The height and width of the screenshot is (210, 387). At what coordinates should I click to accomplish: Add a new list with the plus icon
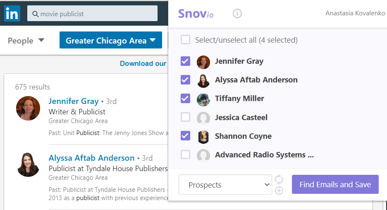coord(279,191)
